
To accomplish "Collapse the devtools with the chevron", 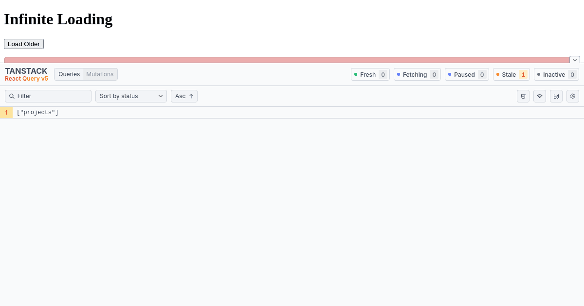I will pos(575,60).
